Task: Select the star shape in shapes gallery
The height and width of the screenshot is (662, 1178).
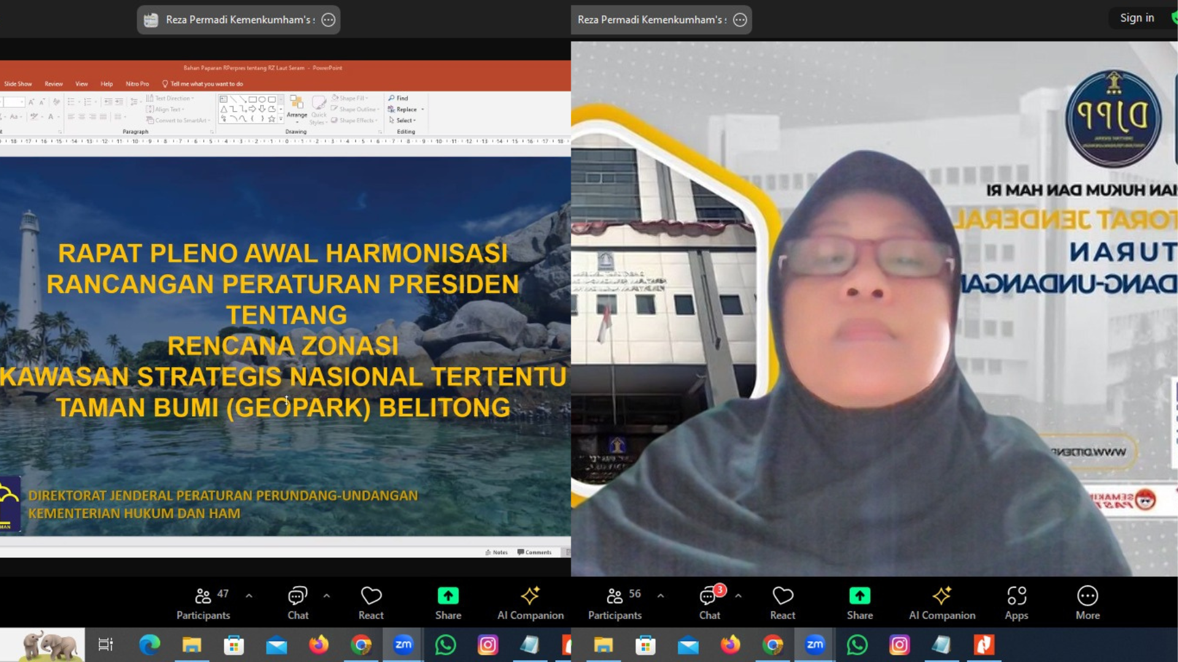Action: click(271, 119)
